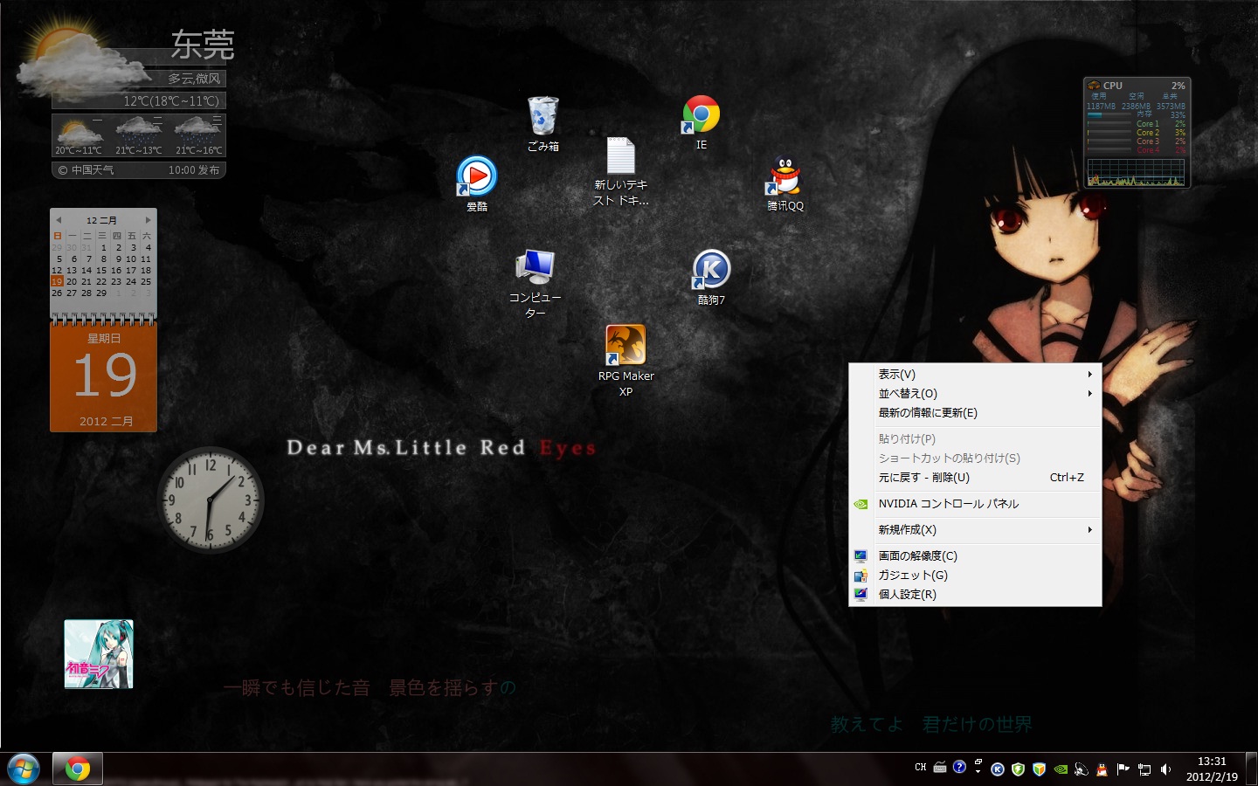Click the Chrome button on the taskbar
This screenshot has height=786, width=1258.
coord(78,769)
